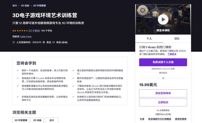202x123 pixels.
Task: Open the 77 个评分 ratings link
Action: [x=34, y=31]
